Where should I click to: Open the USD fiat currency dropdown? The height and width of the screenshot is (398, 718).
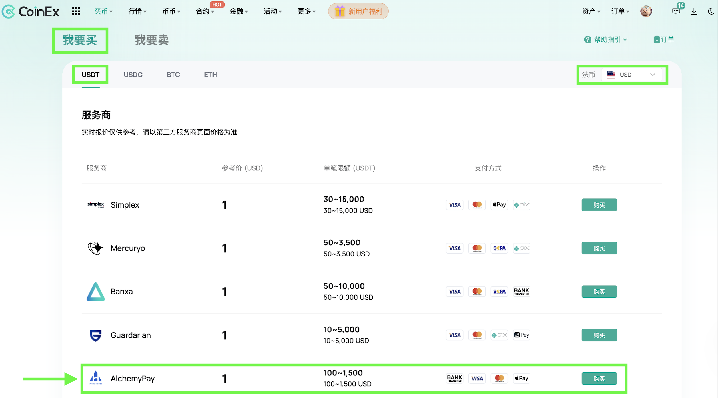[632, 75]
